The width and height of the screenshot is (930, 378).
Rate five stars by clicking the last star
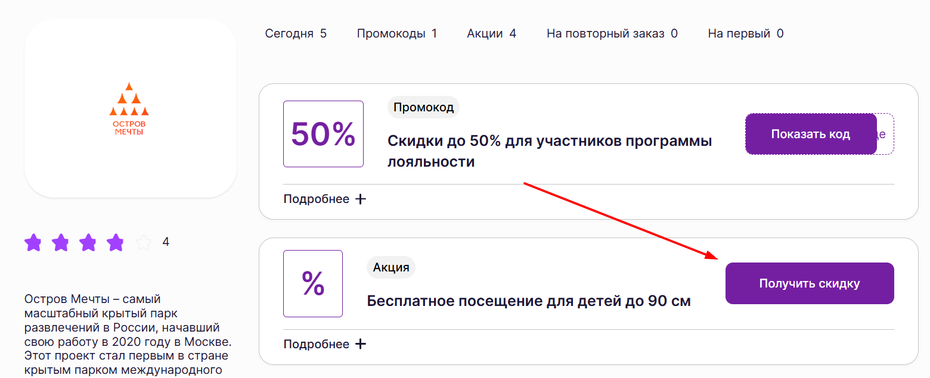[x=143, y=242]
